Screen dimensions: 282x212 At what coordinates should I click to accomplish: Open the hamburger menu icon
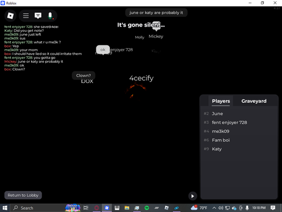tap(26, 16)
